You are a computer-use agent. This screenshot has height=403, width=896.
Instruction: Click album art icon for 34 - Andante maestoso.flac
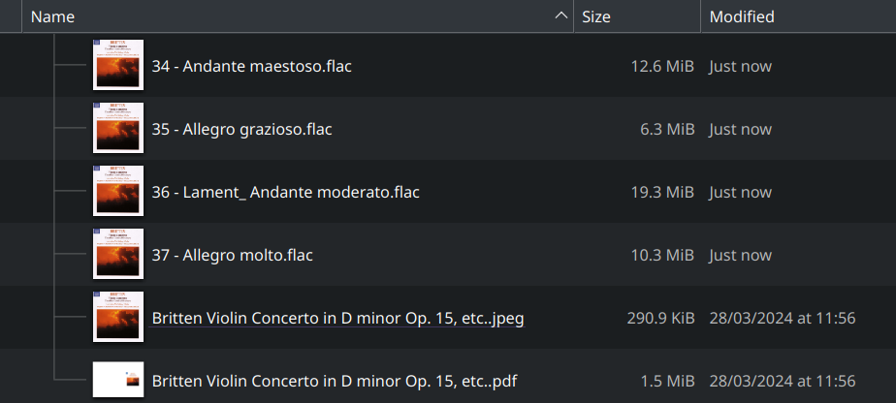[118, 66]
